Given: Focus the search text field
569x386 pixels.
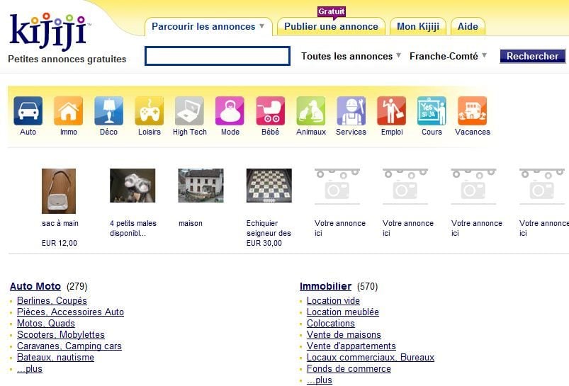Looking at the screenshot, I should (x=218, y=56).
